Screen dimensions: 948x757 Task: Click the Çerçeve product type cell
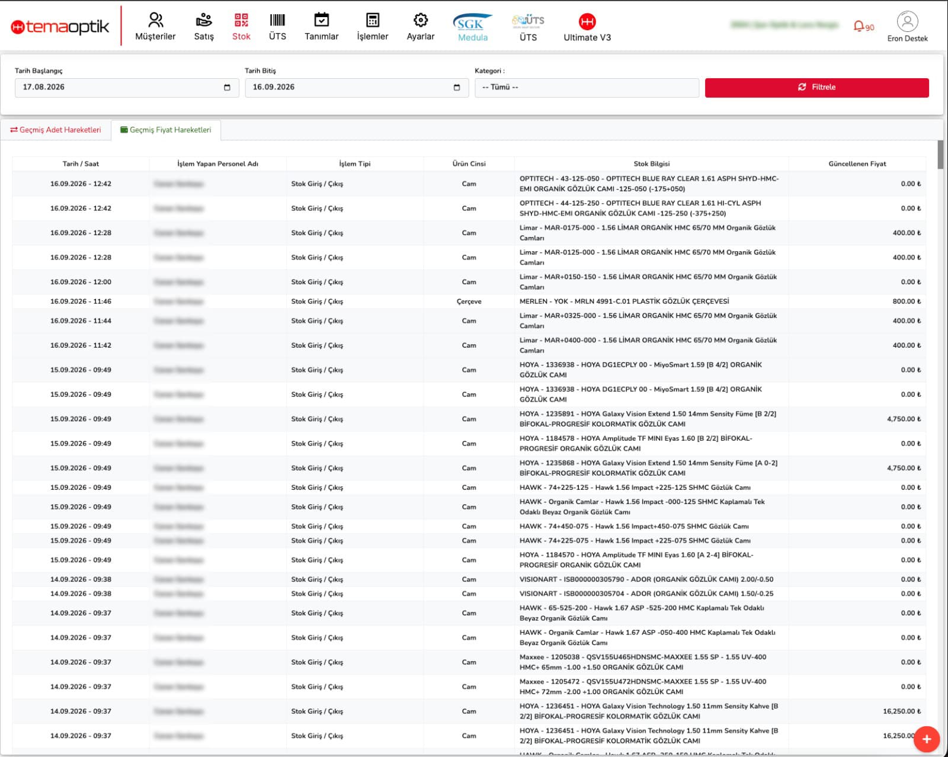point(469,301)
